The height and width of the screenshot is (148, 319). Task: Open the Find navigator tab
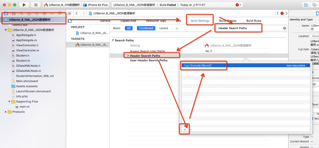point(21,13)
